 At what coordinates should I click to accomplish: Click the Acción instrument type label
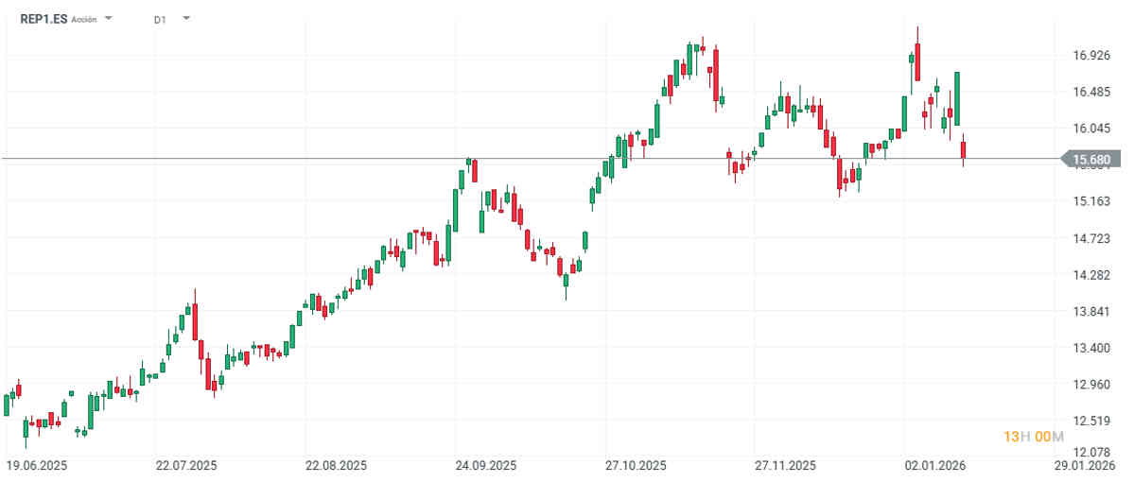coord(84,19)
